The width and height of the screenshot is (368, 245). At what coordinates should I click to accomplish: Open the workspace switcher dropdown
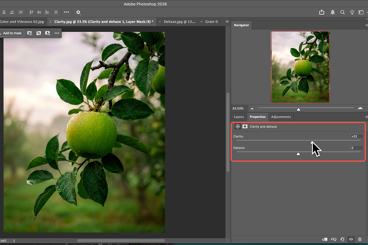tap(362, 12)
